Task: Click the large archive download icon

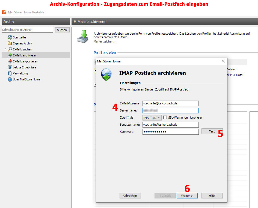Action: click(83, 37)
